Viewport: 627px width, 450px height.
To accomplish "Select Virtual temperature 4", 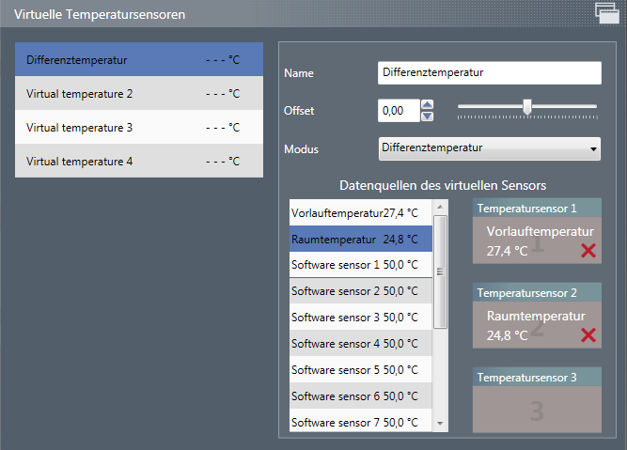I will click(139, 162).
